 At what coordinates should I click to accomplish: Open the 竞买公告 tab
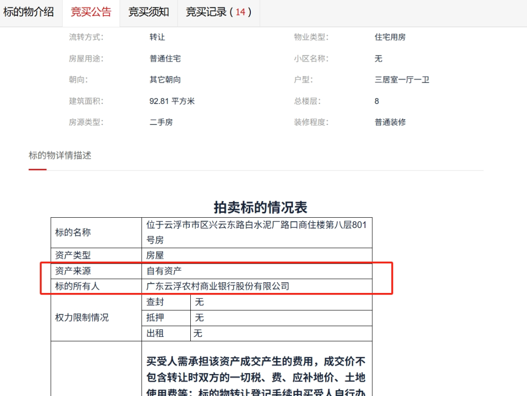click(91, 12)
